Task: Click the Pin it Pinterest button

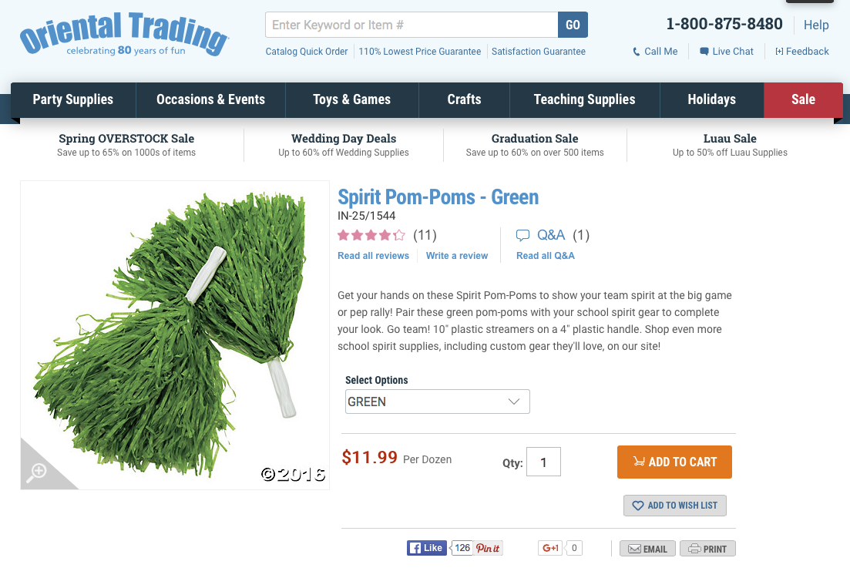Action: (488, 548)
